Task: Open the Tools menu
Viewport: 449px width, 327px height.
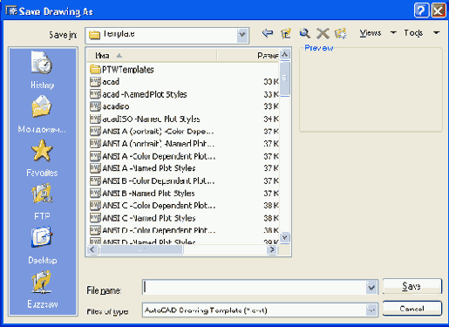Action: point(421,33)
